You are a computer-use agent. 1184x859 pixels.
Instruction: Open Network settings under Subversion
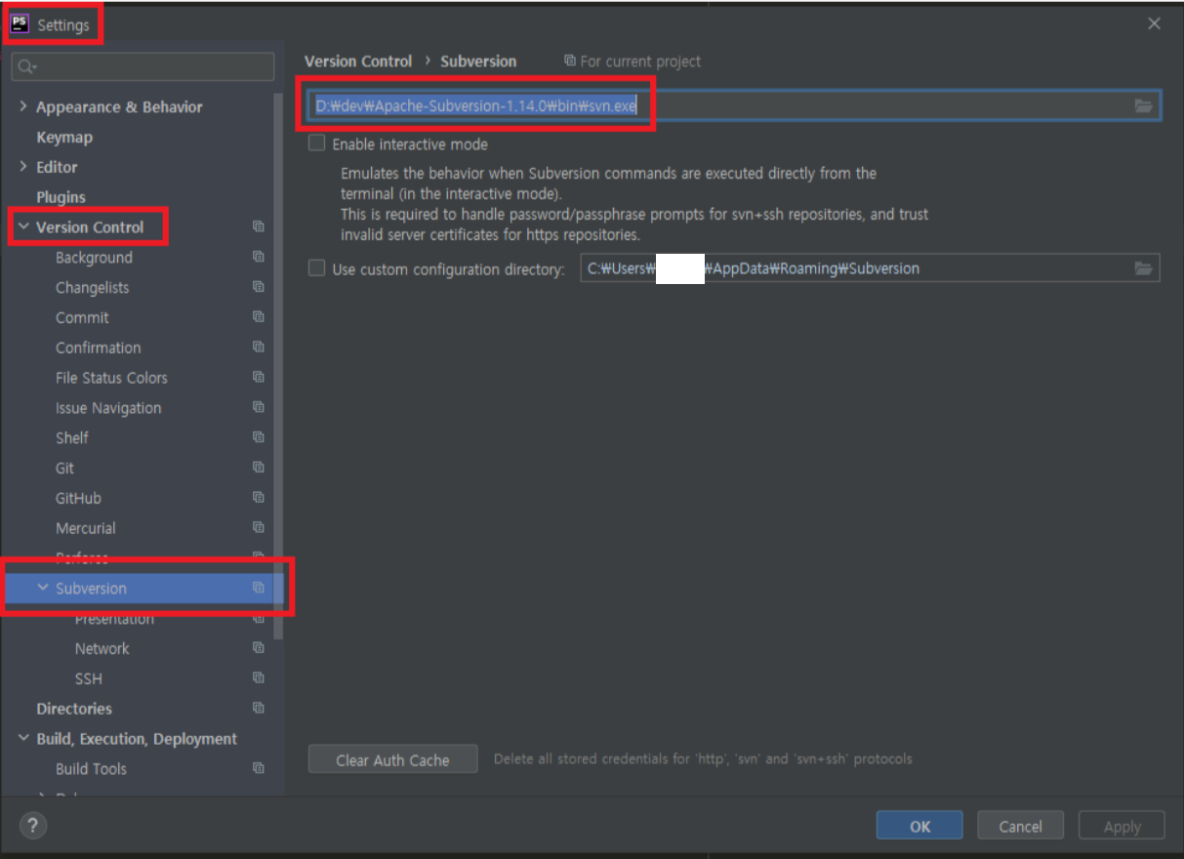[x=102, y=648]
